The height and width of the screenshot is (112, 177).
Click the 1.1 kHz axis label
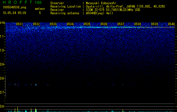(x=2, y=36)
